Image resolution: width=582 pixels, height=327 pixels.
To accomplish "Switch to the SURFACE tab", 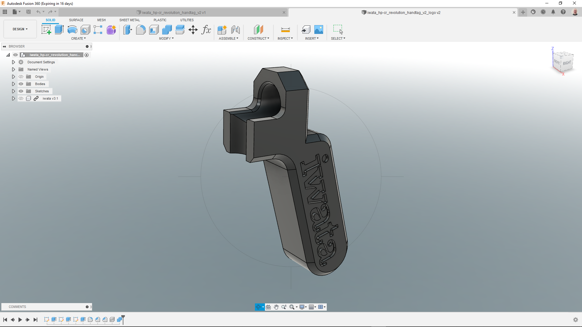I will pyautogui.click(x=76, y=20).
